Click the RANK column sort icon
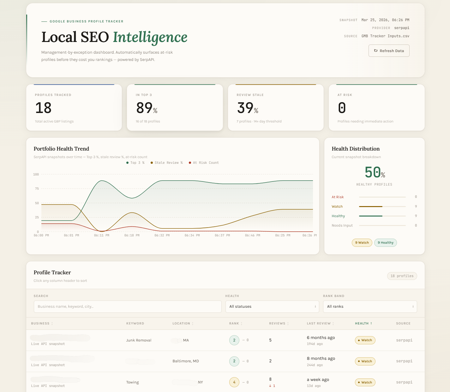Viewport: 450px width, 392px height. click(241, 324)
